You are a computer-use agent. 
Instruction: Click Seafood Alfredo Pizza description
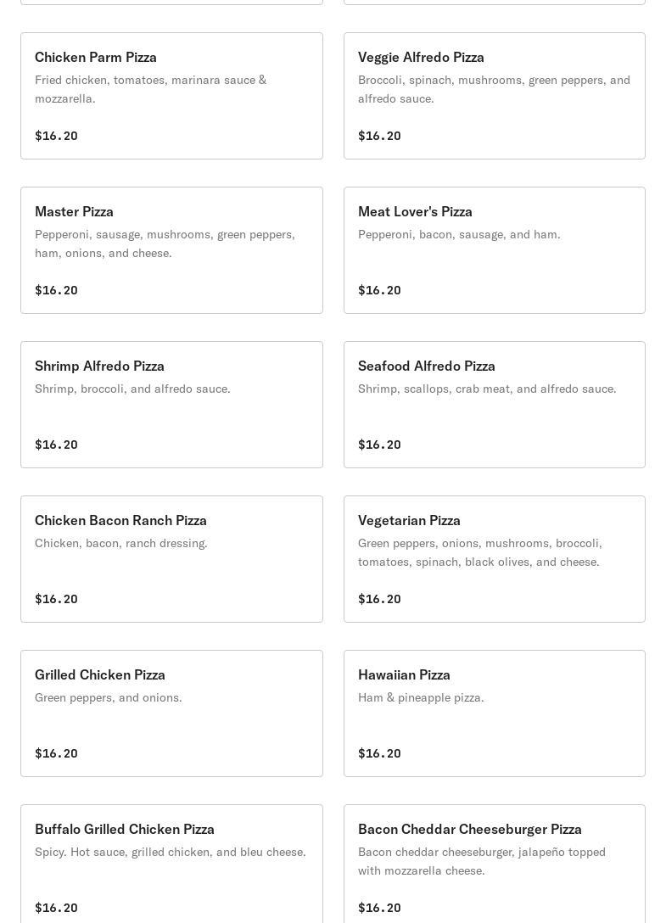[487, 389]
